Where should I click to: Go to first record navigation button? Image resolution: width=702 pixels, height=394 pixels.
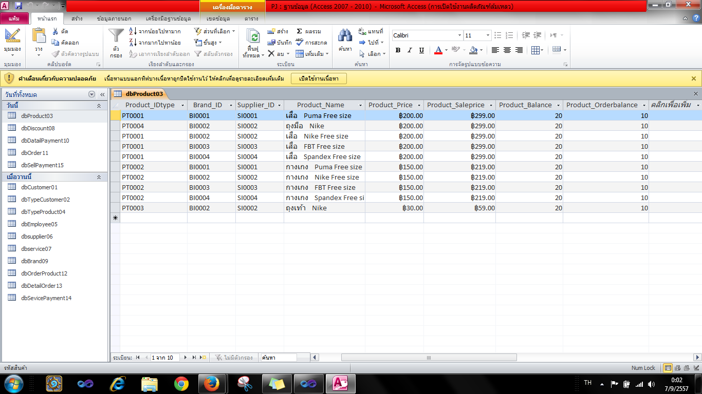pos(138,358)
